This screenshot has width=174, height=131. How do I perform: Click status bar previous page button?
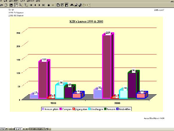[12, 129]
